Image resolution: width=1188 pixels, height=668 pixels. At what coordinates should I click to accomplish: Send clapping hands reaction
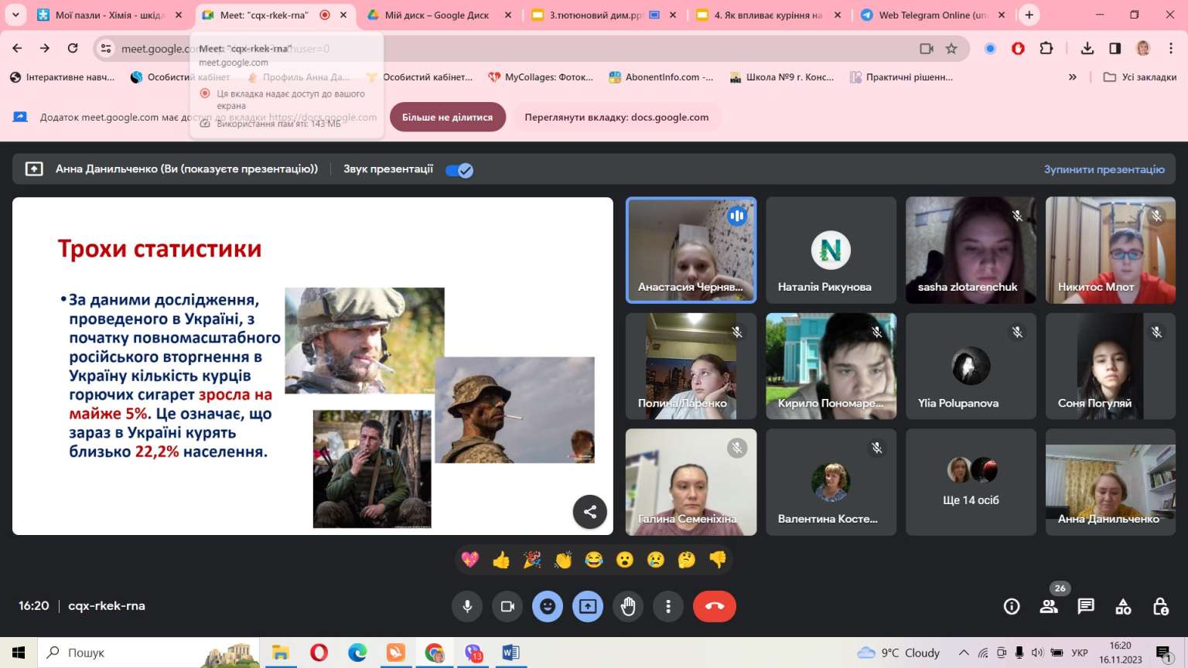563,559
